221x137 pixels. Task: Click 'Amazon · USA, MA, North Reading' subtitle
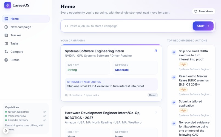103,123
